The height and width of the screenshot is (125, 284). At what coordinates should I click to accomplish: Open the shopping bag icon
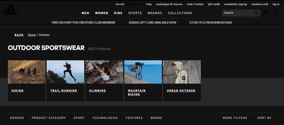tap(276, 13)
